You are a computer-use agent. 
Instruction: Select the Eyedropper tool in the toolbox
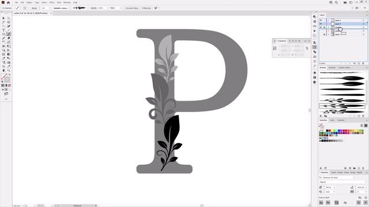point(3,58)
